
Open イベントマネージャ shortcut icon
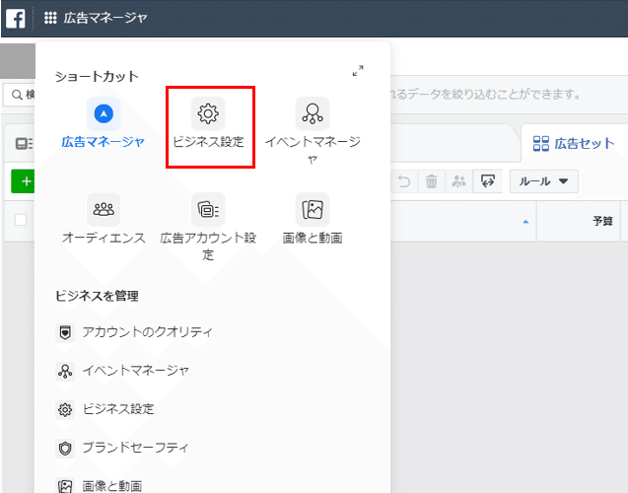(313, 113)
